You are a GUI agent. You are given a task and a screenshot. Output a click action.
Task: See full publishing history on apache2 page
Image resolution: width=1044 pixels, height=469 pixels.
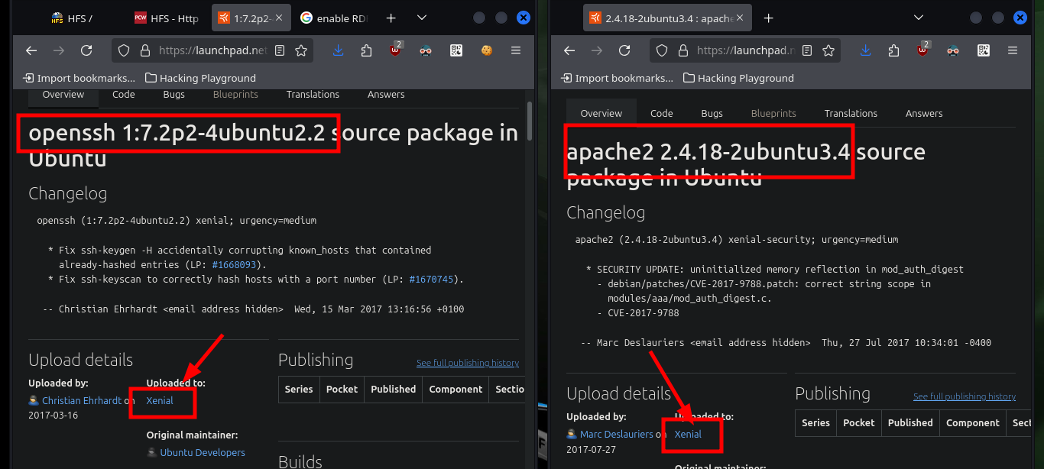[x=965, y=396]
